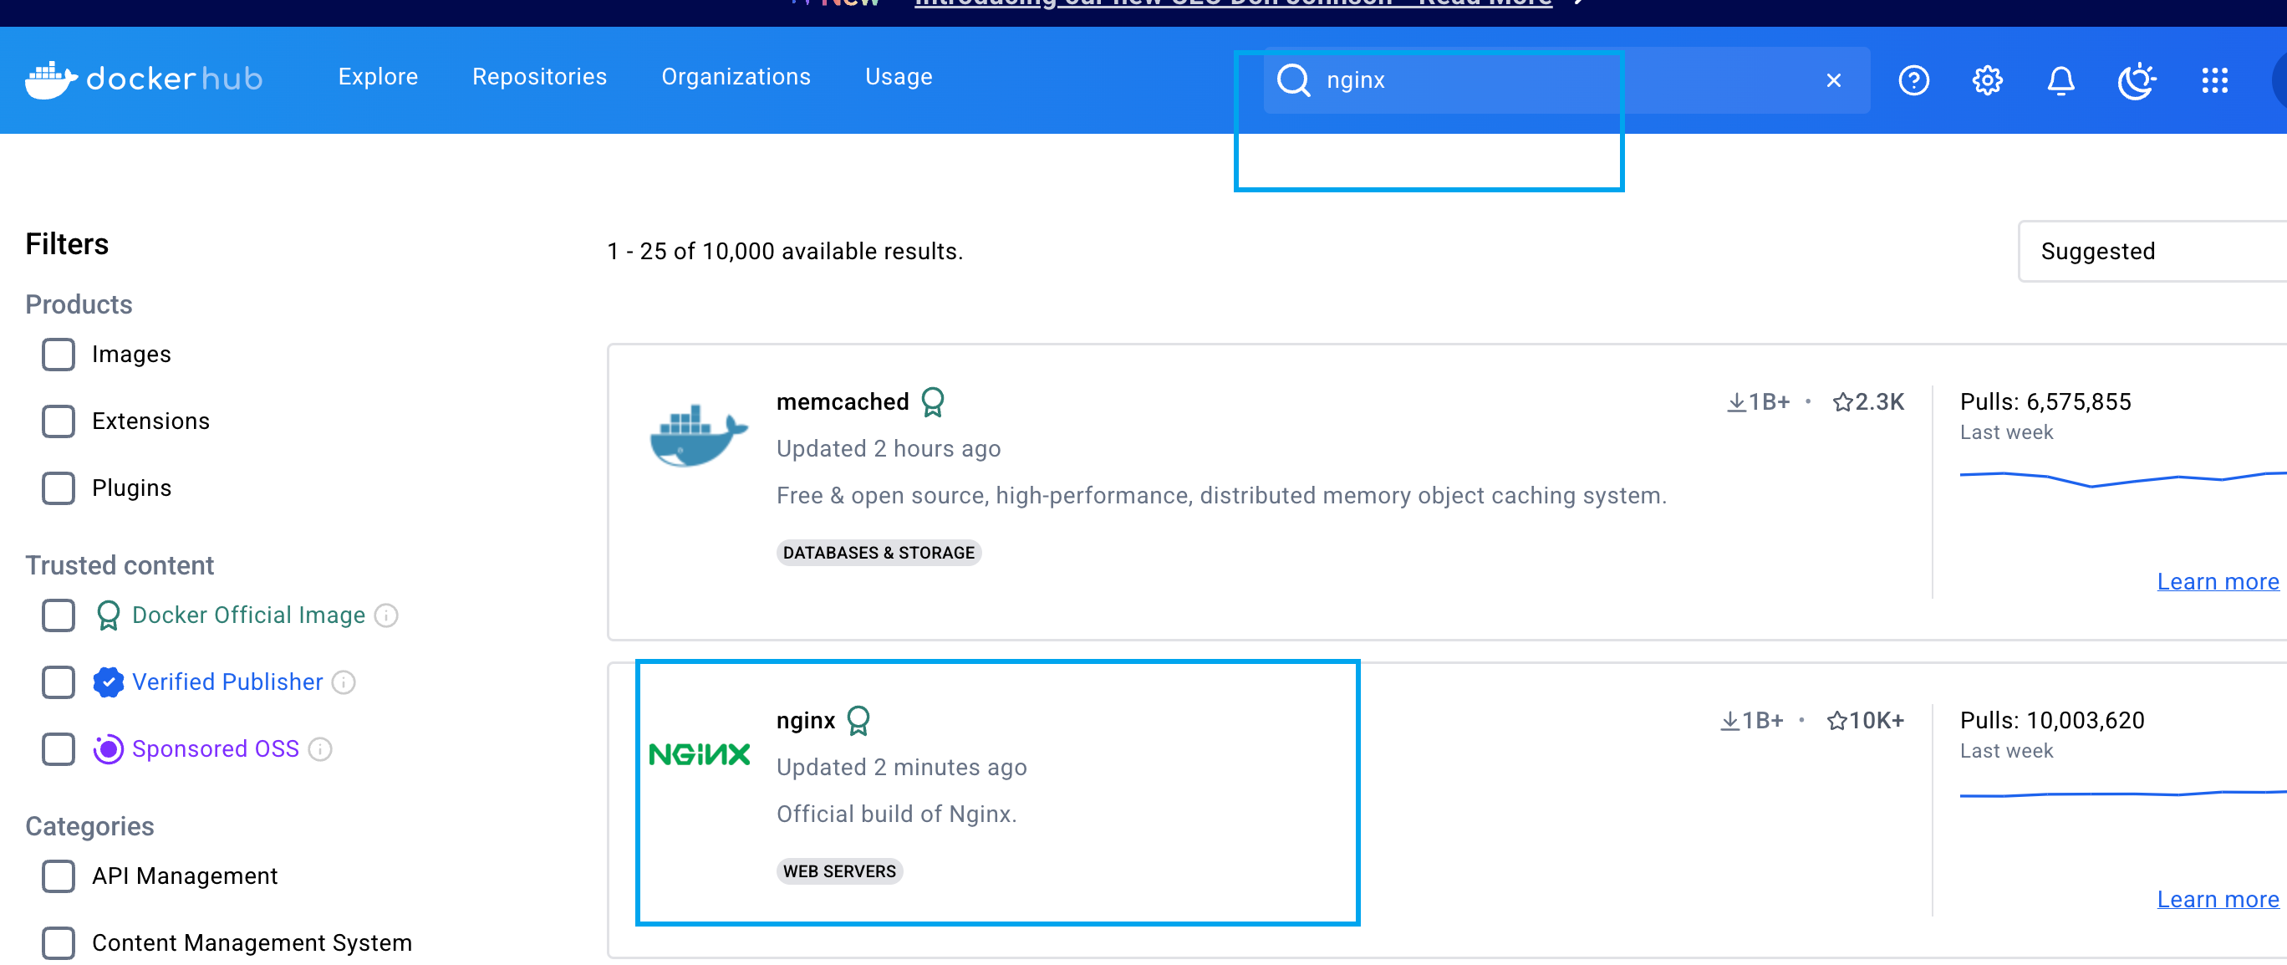Open info for Docker Official Image
2287x965 pixels.
(x=386, y=615)
